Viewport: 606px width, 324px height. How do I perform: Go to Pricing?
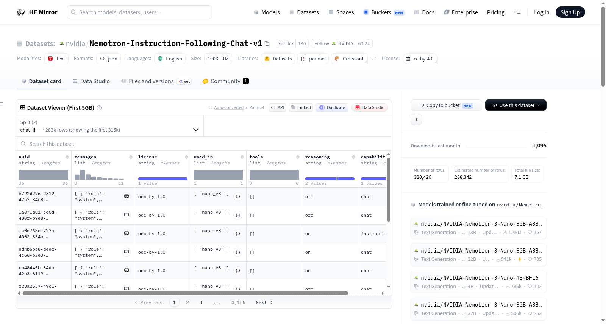[496, 12]
